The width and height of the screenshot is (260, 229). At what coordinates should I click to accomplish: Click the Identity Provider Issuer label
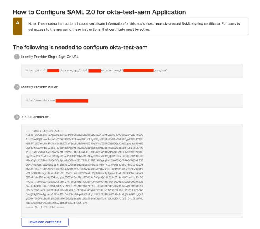click(x=40, y=87)
